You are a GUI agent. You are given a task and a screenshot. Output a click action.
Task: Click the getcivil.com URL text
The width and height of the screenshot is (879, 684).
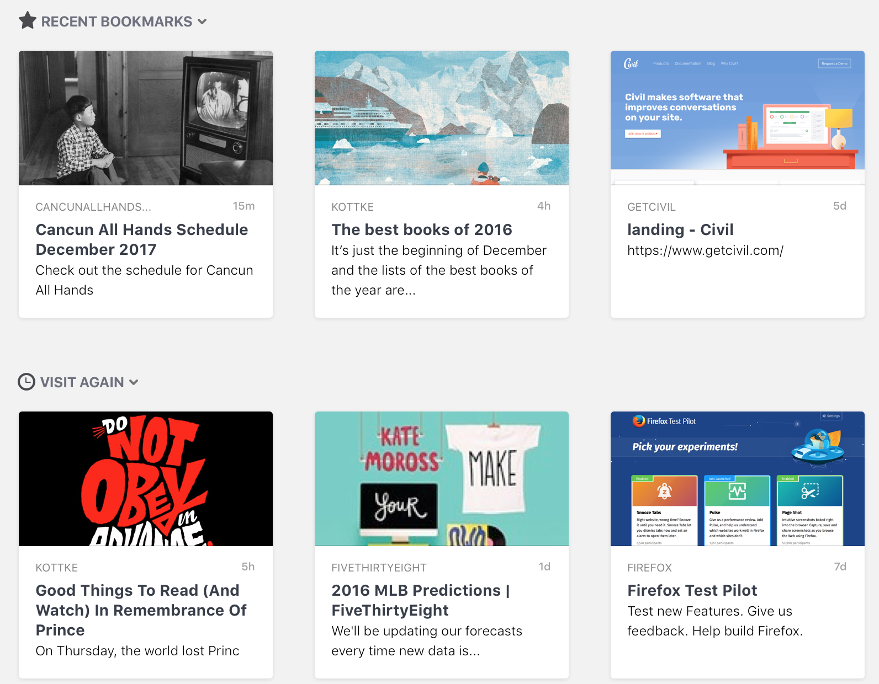pos(705,250)
